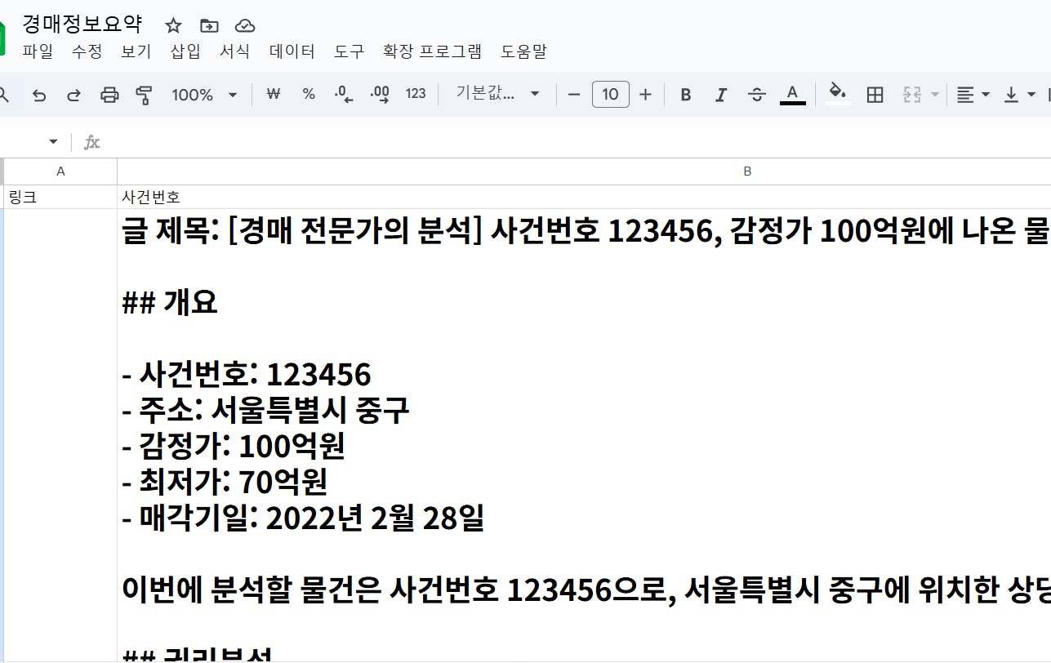Click the '- 감정가: 100억원' line

coord(234,446)
